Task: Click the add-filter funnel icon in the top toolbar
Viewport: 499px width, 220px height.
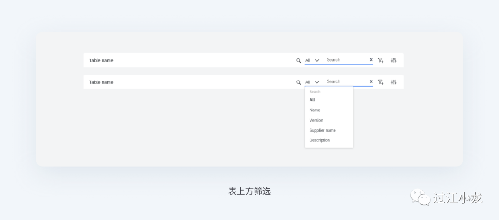Action: 381,60
